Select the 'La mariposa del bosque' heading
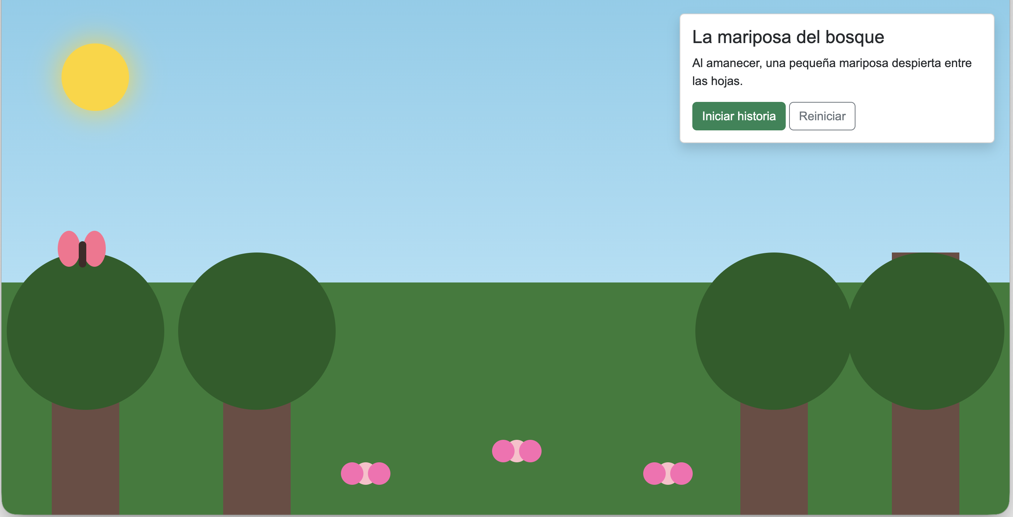1013x517 pixels. coord(788,37)
